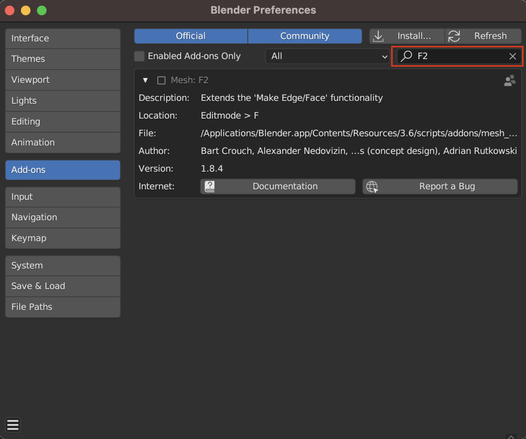
Task: Select the File Paths tab
Action: pyautogui.click(x=63, y=307)
